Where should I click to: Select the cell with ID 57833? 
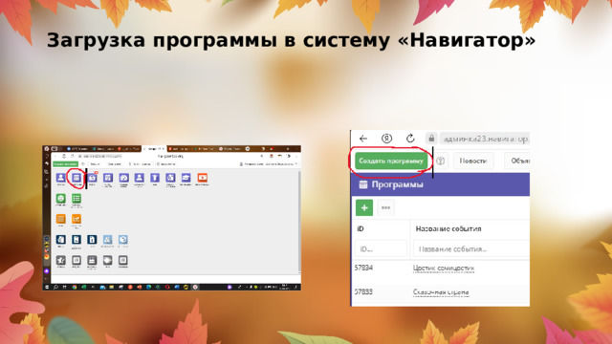pos(363,291)
